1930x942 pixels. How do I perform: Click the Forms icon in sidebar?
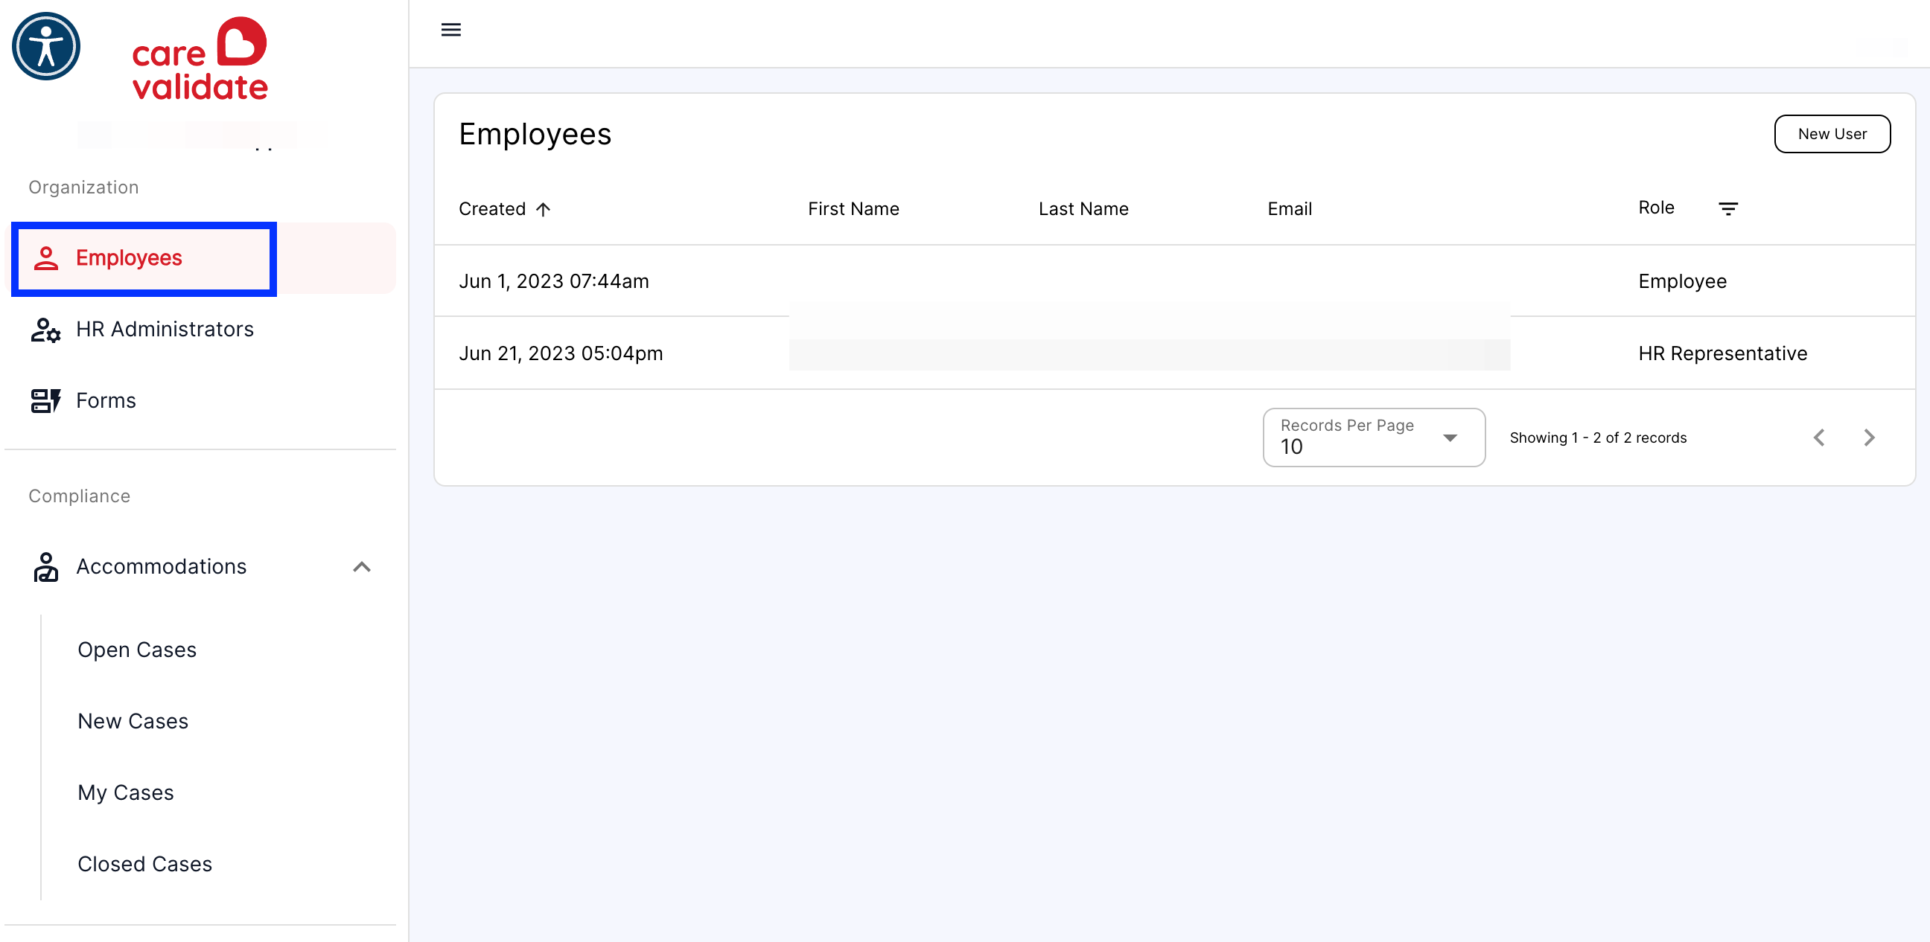(x=45, y=400)
